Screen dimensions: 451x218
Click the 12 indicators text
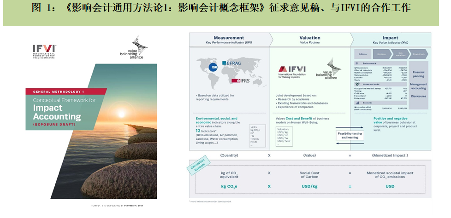coord(207,131)
